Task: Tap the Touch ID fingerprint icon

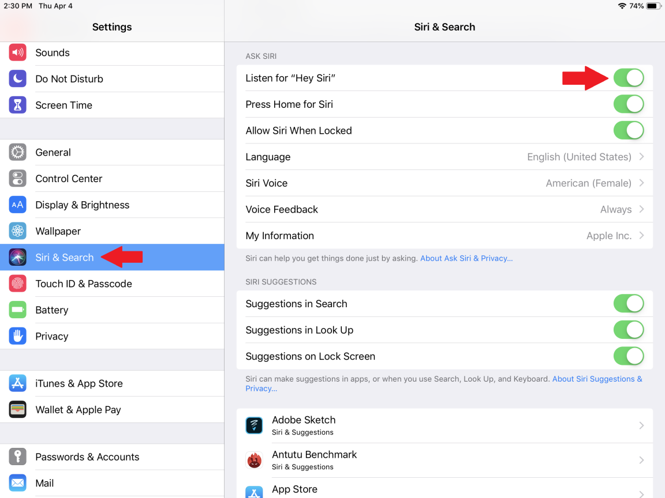Action: tap(18, 284)
